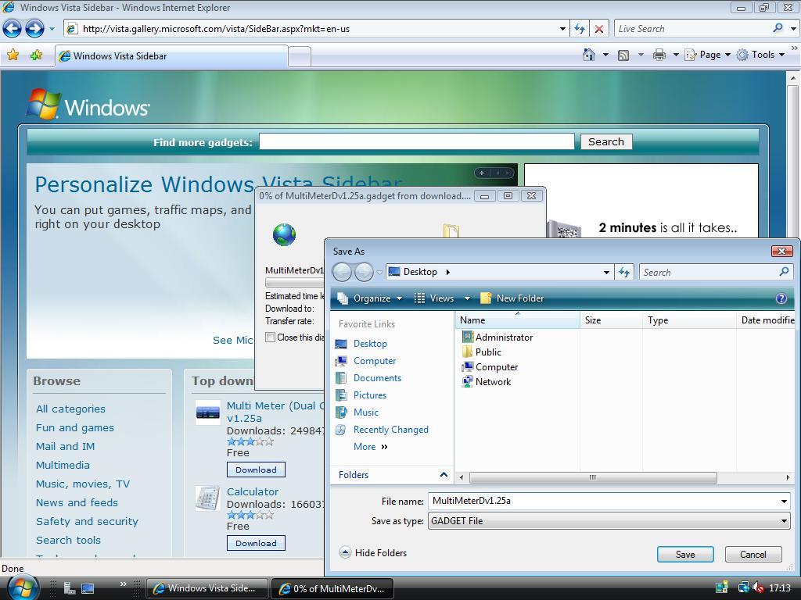
Task: Show desktop from the quick launch
Action: [88, 588]
